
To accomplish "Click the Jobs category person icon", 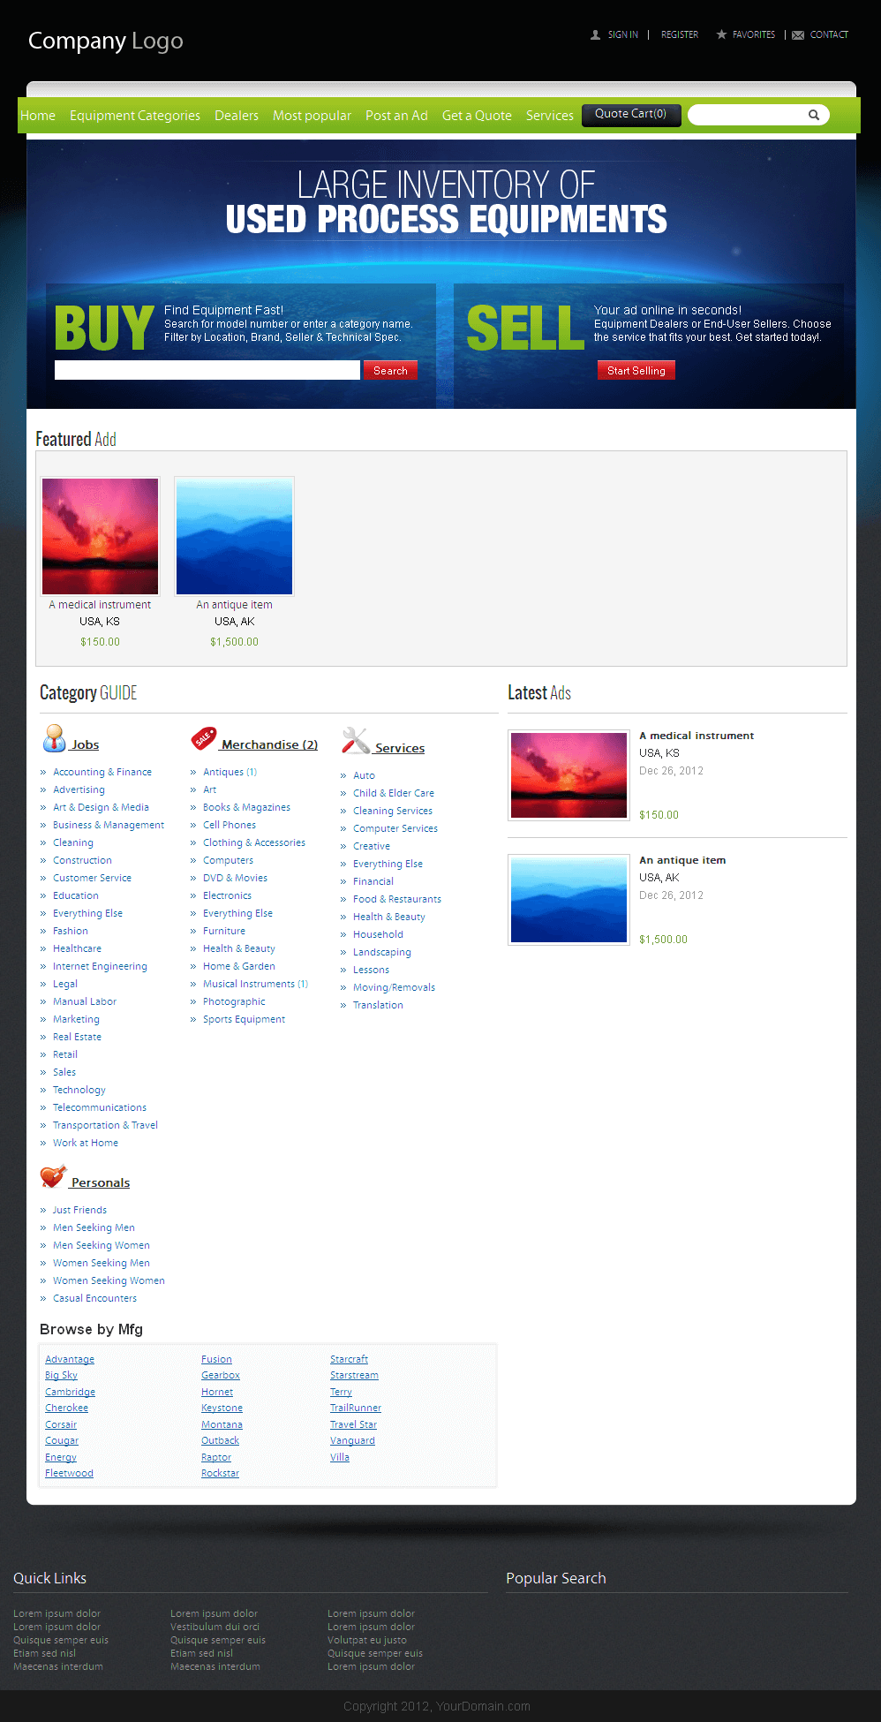I will point(54,738).
